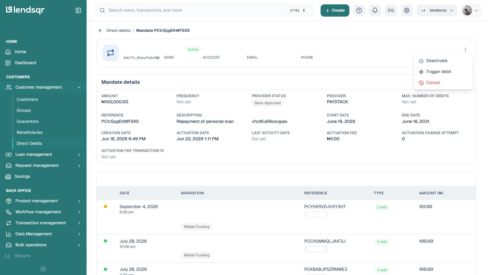Click the Create button
This screenshot has width=489, height=275.
pyautogui.click(x=335, y=10)
